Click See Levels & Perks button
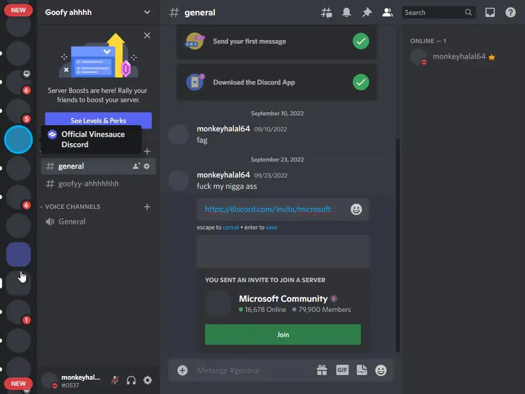The width and height of the screenshot is (525, 394). pyautogui.click(x=98, y=120)
